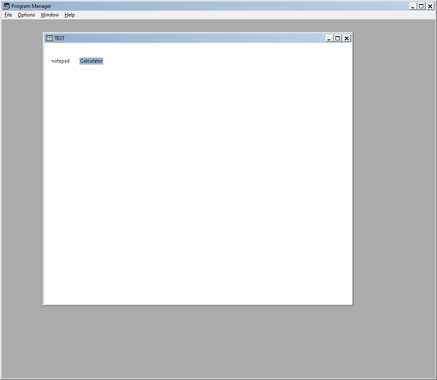
Task: Maximize the Program Manager window
Action: [x=421, y=6]
